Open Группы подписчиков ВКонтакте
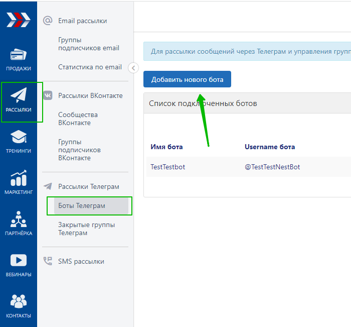351x327 pixels. tap(79, 150)
